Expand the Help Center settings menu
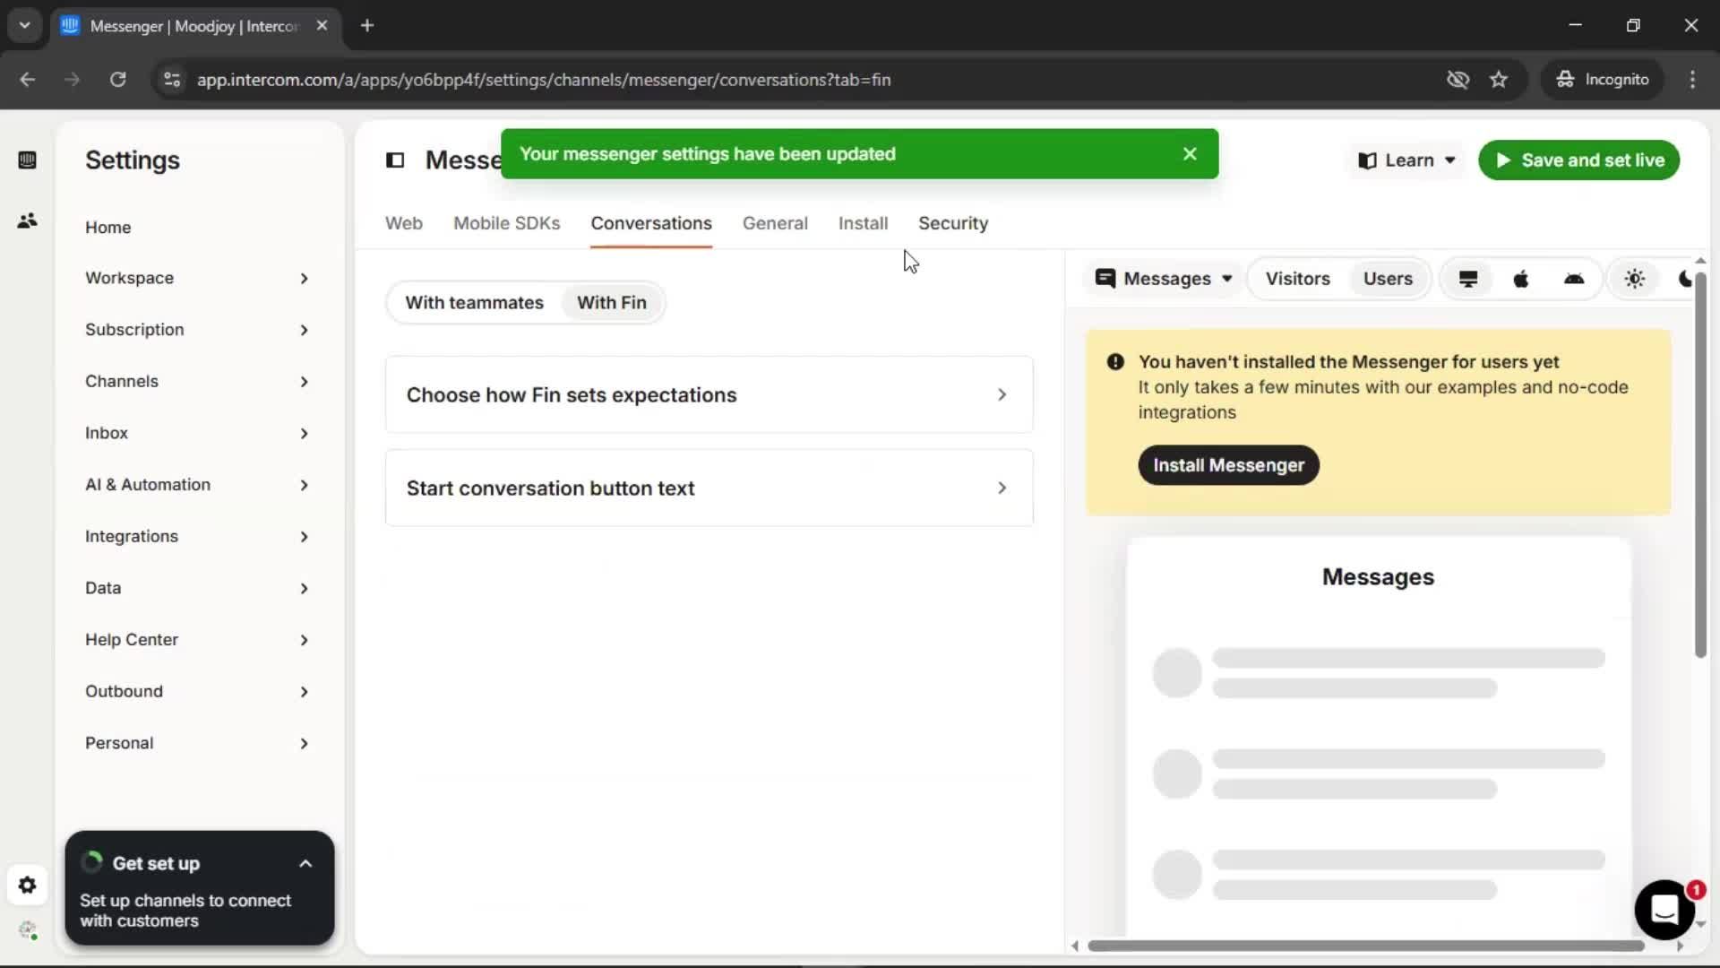The image size is (1720, 968). point(197,640)
